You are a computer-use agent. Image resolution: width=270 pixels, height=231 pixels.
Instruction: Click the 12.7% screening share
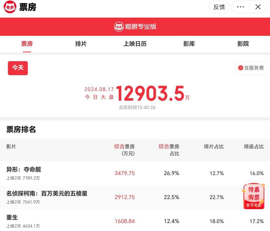coord(217,173)
